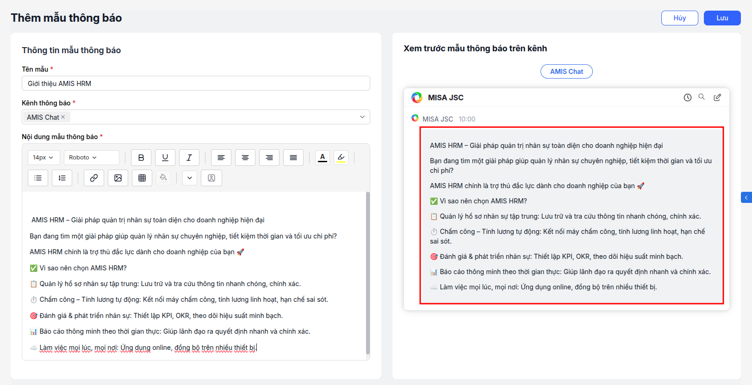Insert a numbered list
Screen dimensions: 752x385
(62, 178)
